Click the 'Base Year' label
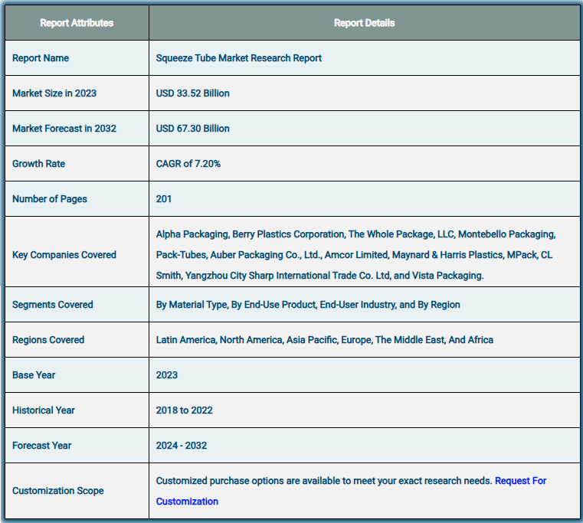 point(34,375)
